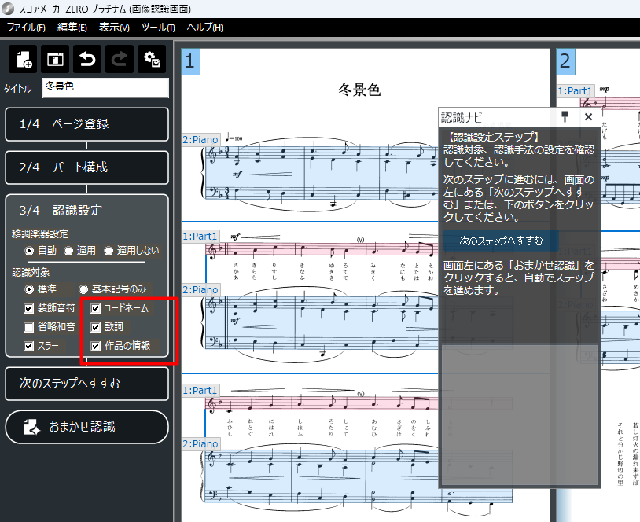Select the 基本記号のみ radio button
The height and width of the screenshot is (522, 640).
tap(83, 289)
